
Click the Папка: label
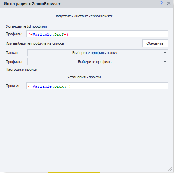point(12,53)
